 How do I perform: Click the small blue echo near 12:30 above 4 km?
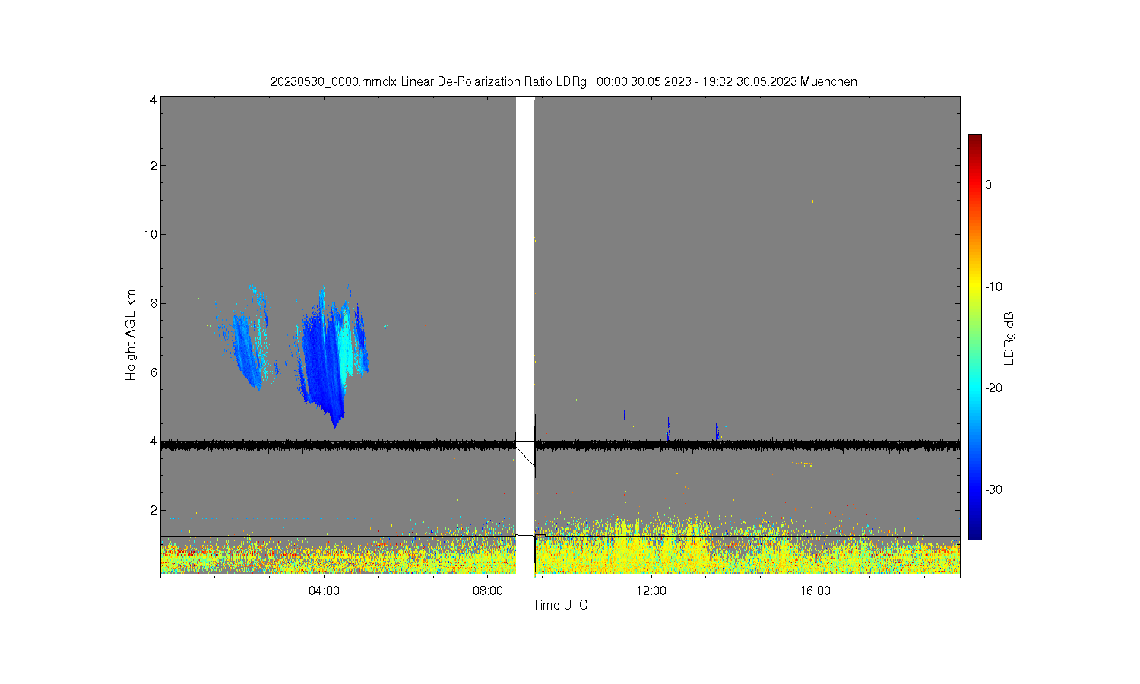[x=668, y=429]
